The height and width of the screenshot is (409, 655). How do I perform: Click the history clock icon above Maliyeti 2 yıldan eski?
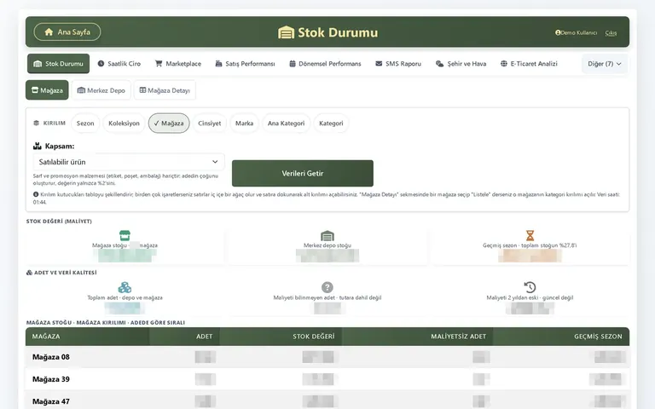tap(530, 287)
